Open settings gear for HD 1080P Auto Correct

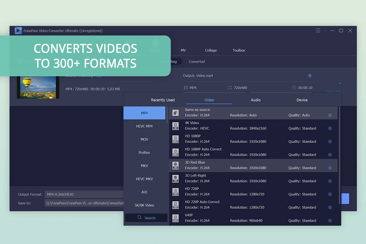(x=330, y=154)
